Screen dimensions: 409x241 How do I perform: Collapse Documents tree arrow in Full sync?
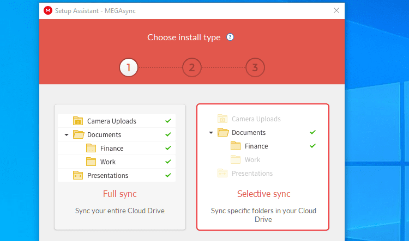click(x=67, y=135)
